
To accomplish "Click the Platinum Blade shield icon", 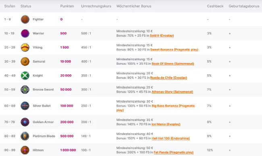I will click(x=25, y=136).
